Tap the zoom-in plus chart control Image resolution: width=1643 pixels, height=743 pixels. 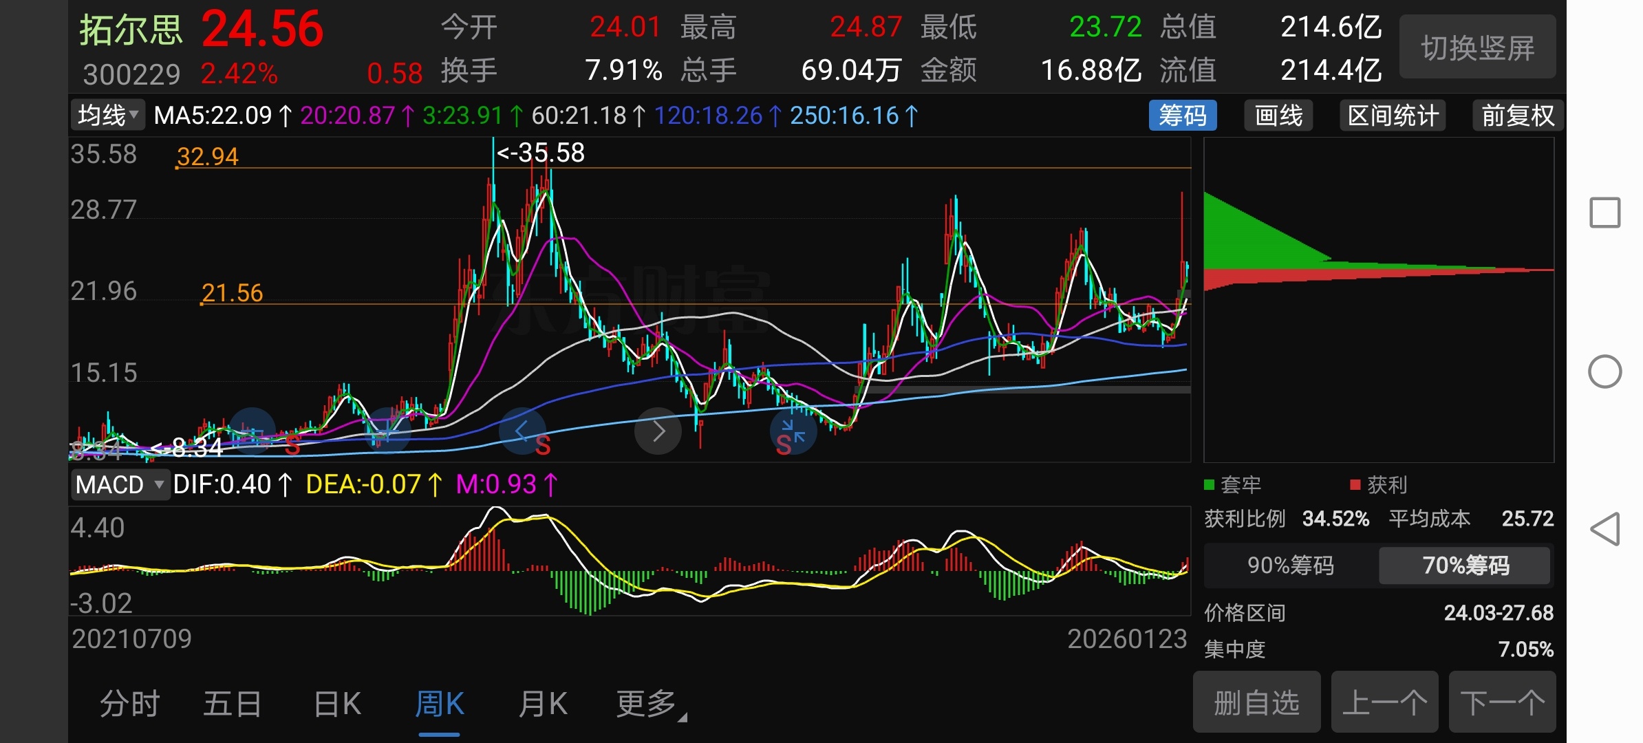point(387,431)
